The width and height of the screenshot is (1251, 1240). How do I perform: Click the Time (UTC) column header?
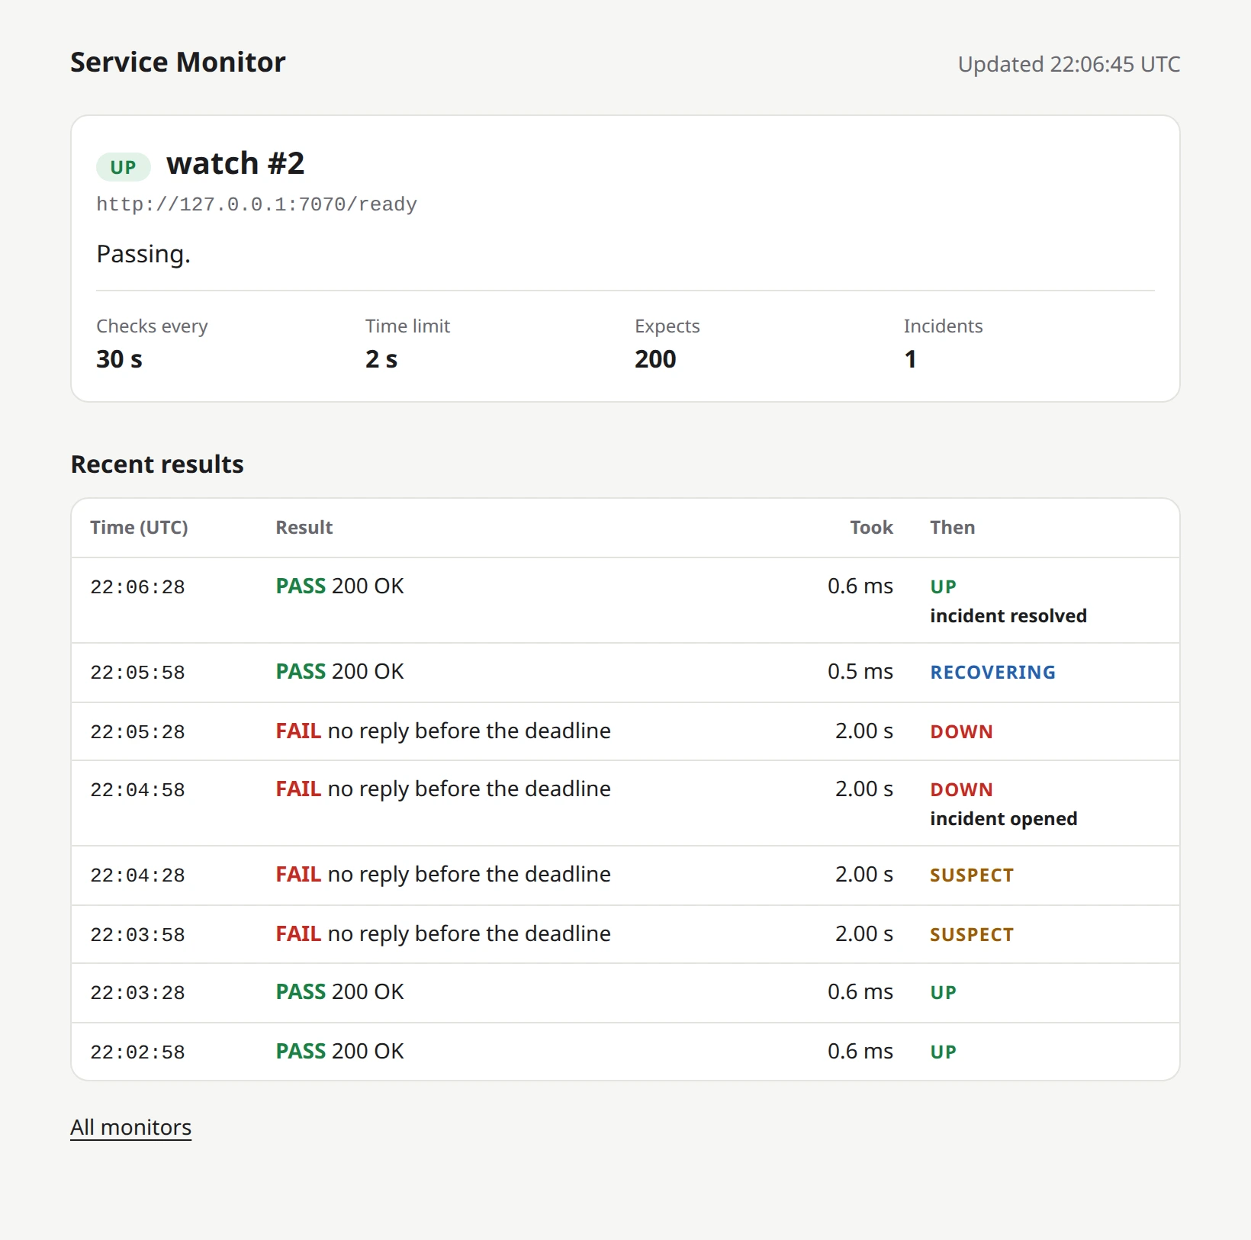139,528
